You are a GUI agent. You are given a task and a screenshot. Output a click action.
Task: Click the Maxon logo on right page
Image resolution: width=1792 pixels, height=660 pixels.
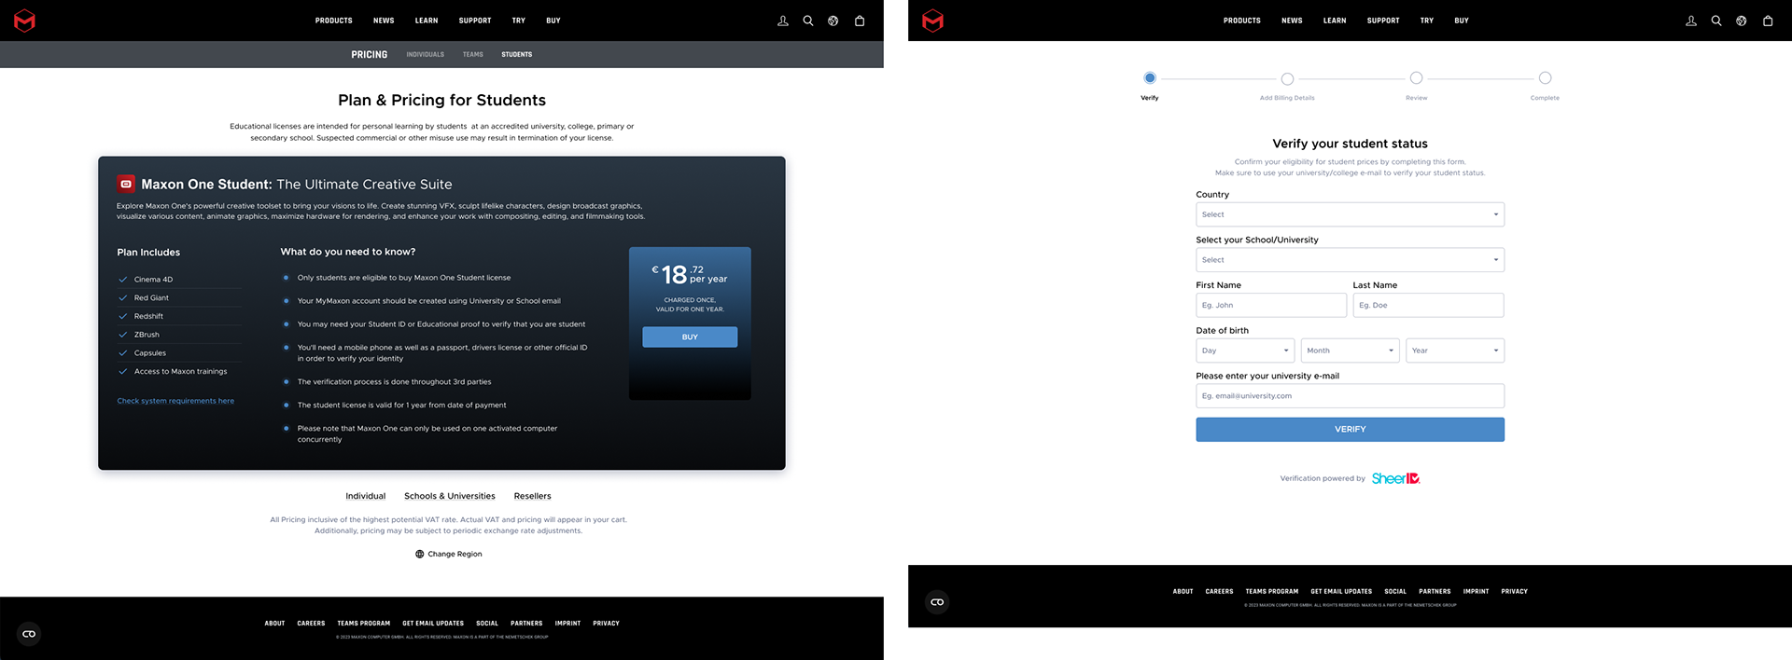tap(932, 21)
